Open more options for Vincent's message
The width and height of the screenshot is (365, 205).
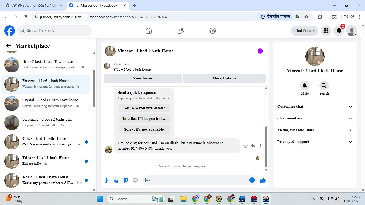(260, 146)
